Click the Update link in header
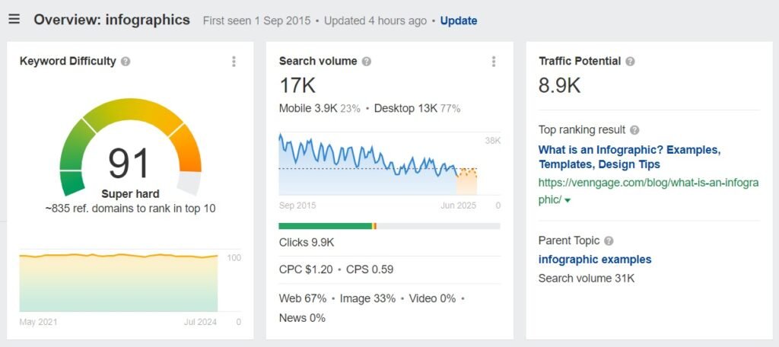The image size is (779, 347). coord(459,21)
